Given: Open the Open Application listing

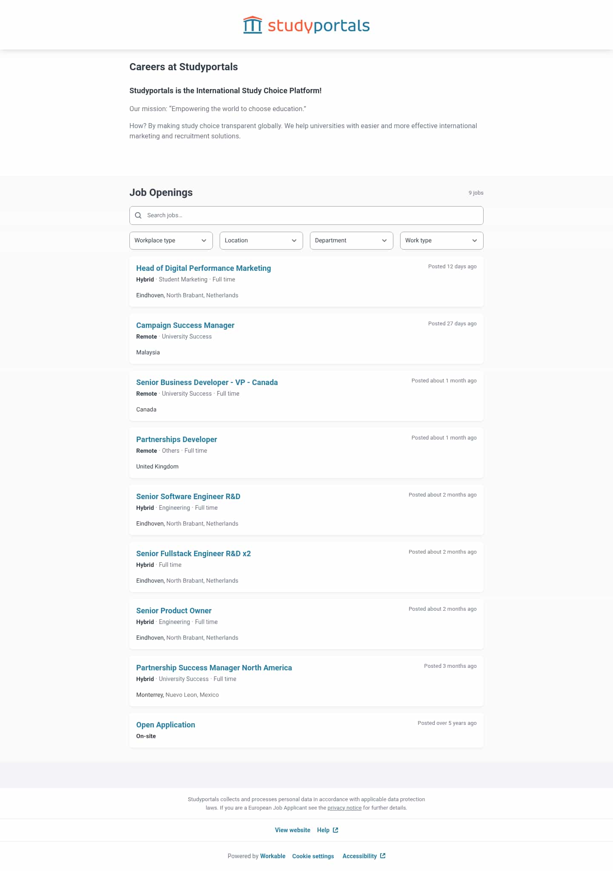Looking at the screenshot, I should coord(166,725).
